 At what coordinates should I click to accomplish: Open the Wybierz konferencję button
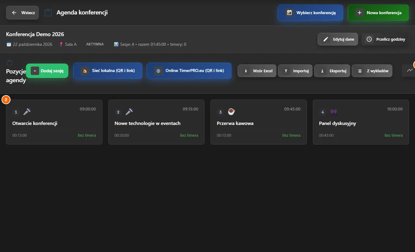click(310, 13)
